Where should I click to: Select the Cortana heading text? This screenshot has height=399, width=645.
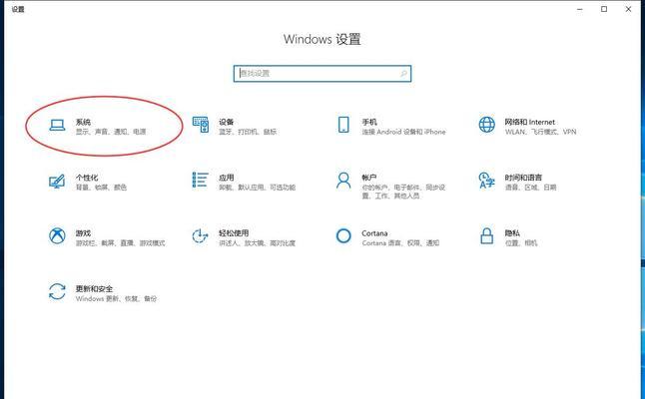pyautogui.click(x=374, y=233)
